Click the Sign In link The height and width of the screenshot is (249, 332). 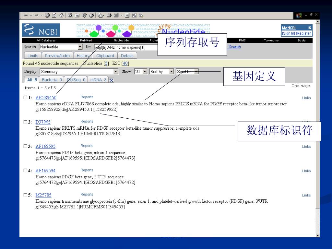(288, 33)
